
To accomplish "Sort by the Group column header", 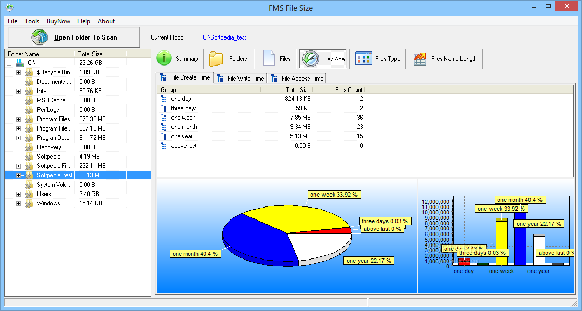I will click(x=209, y=89).
